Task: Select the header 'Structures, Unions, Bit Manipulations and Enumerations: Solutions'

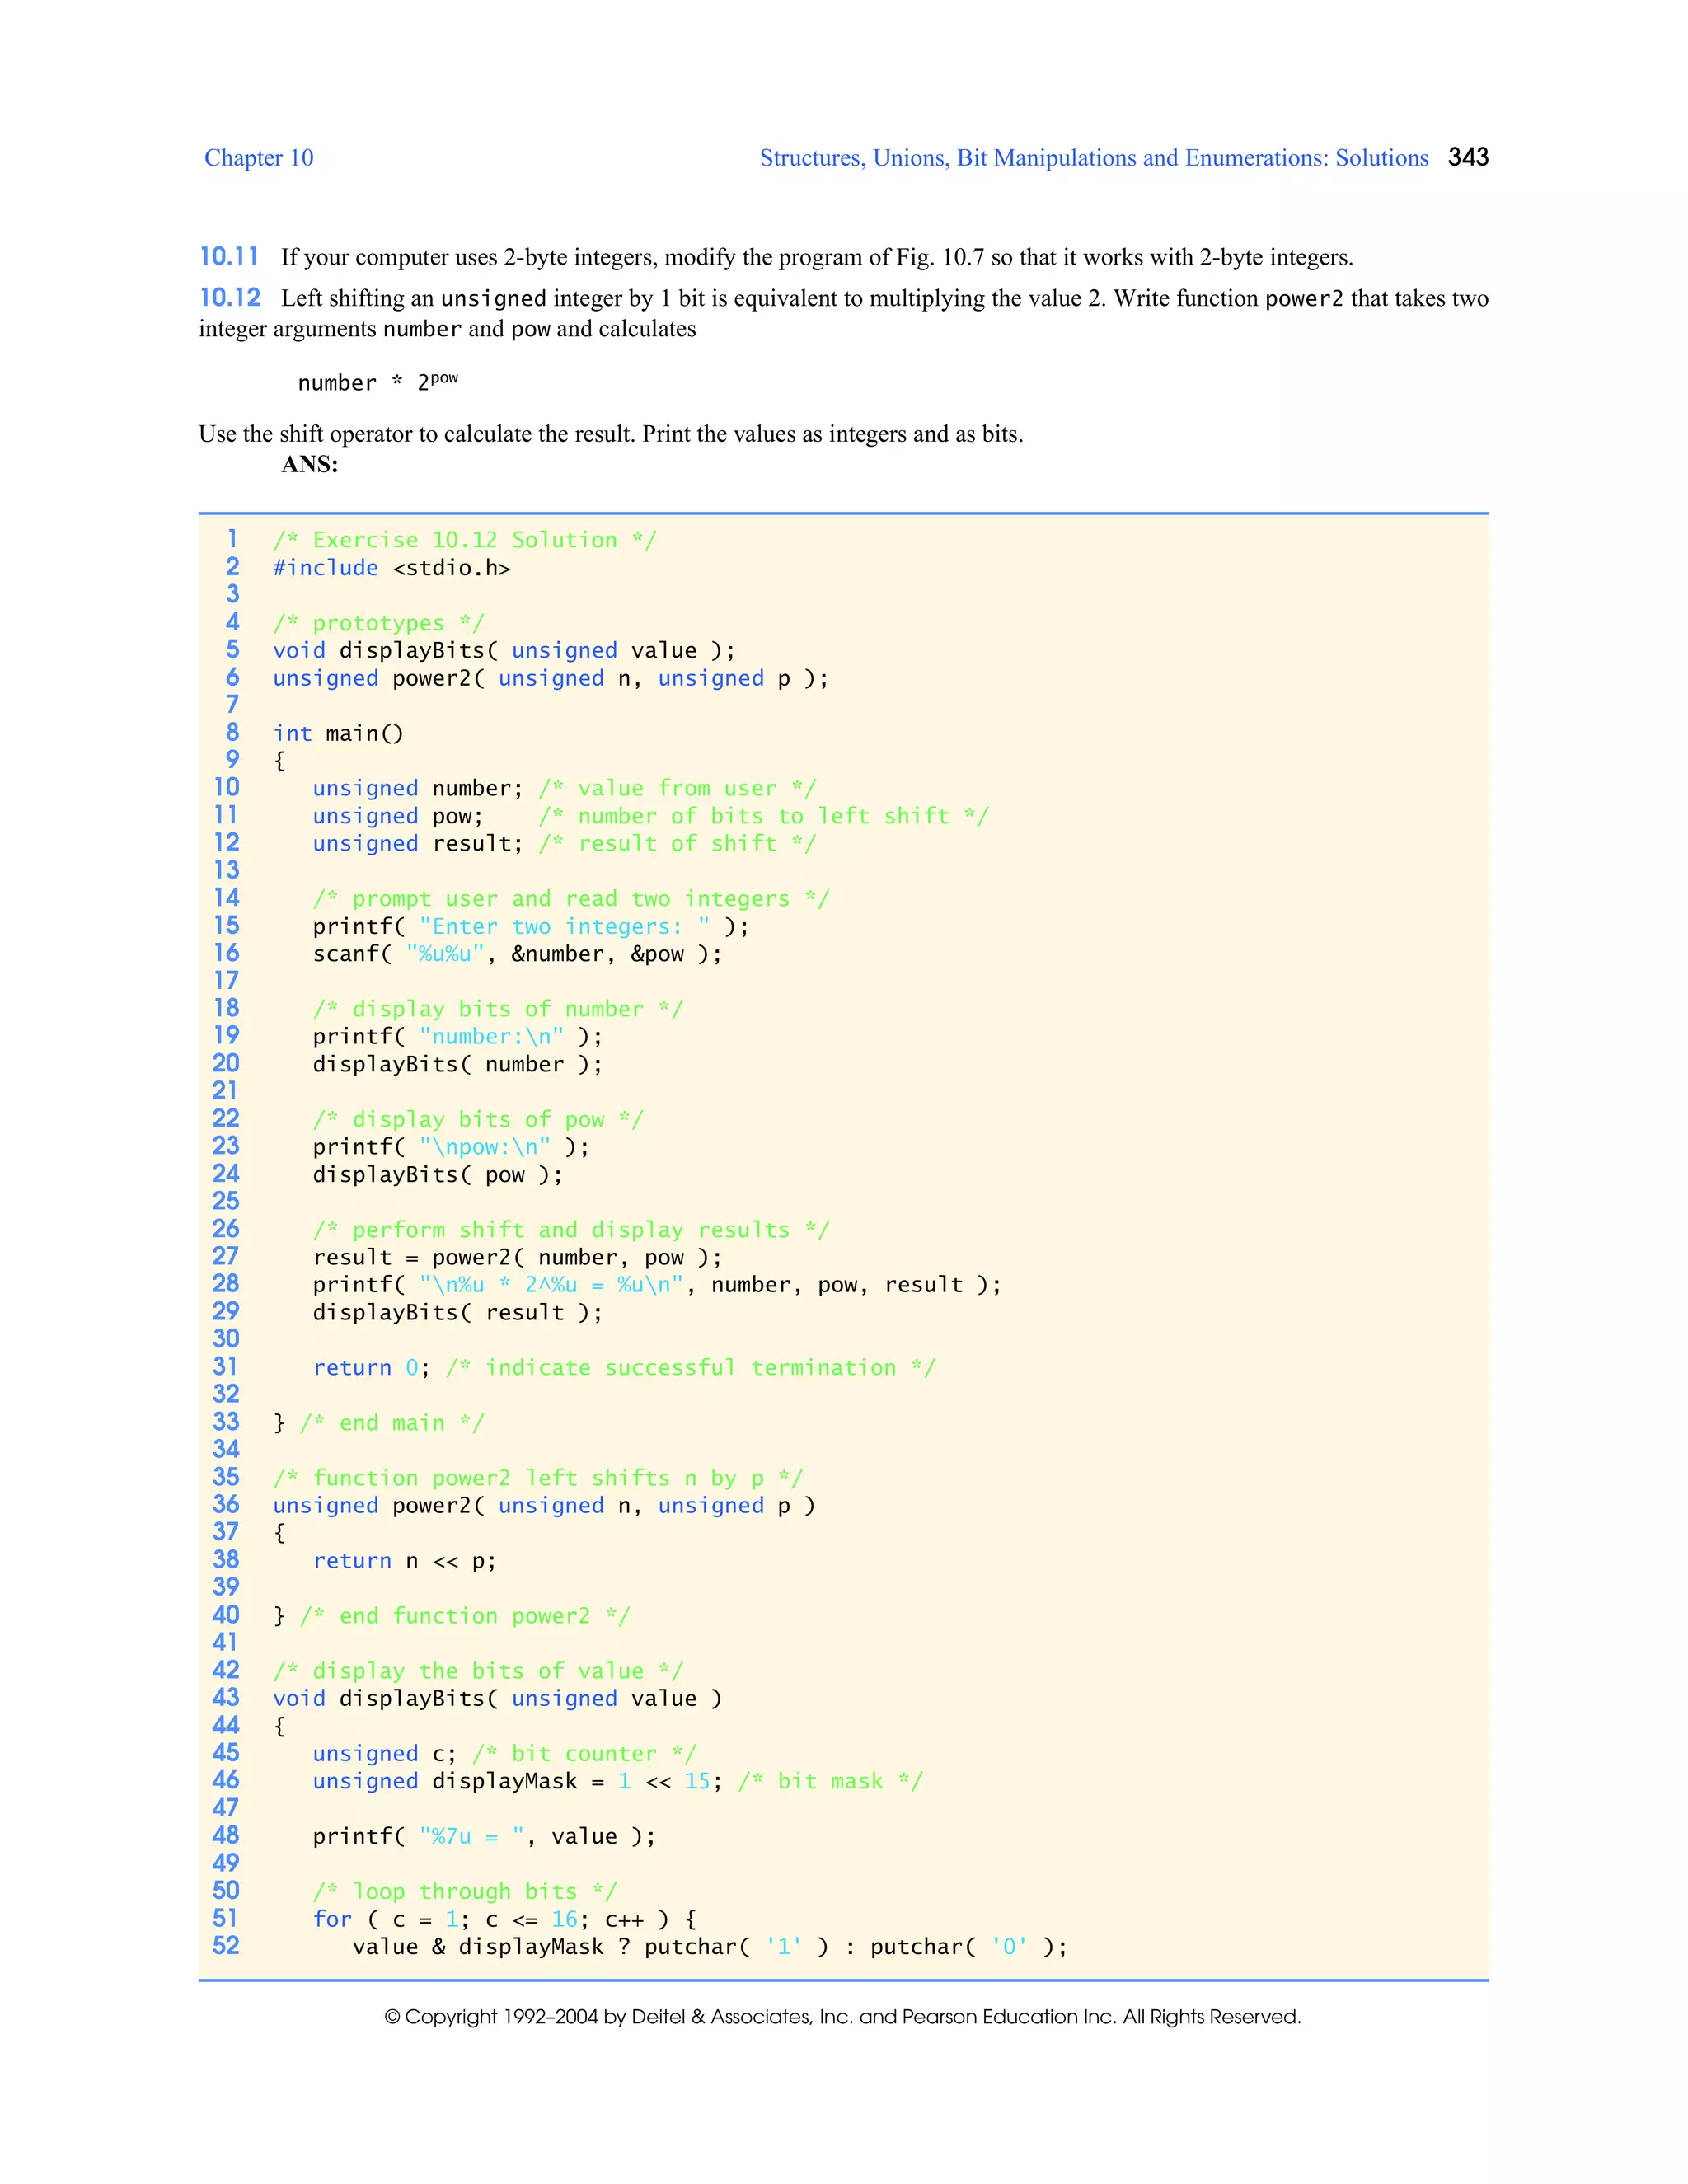Action: click(x=1094, y=158)
